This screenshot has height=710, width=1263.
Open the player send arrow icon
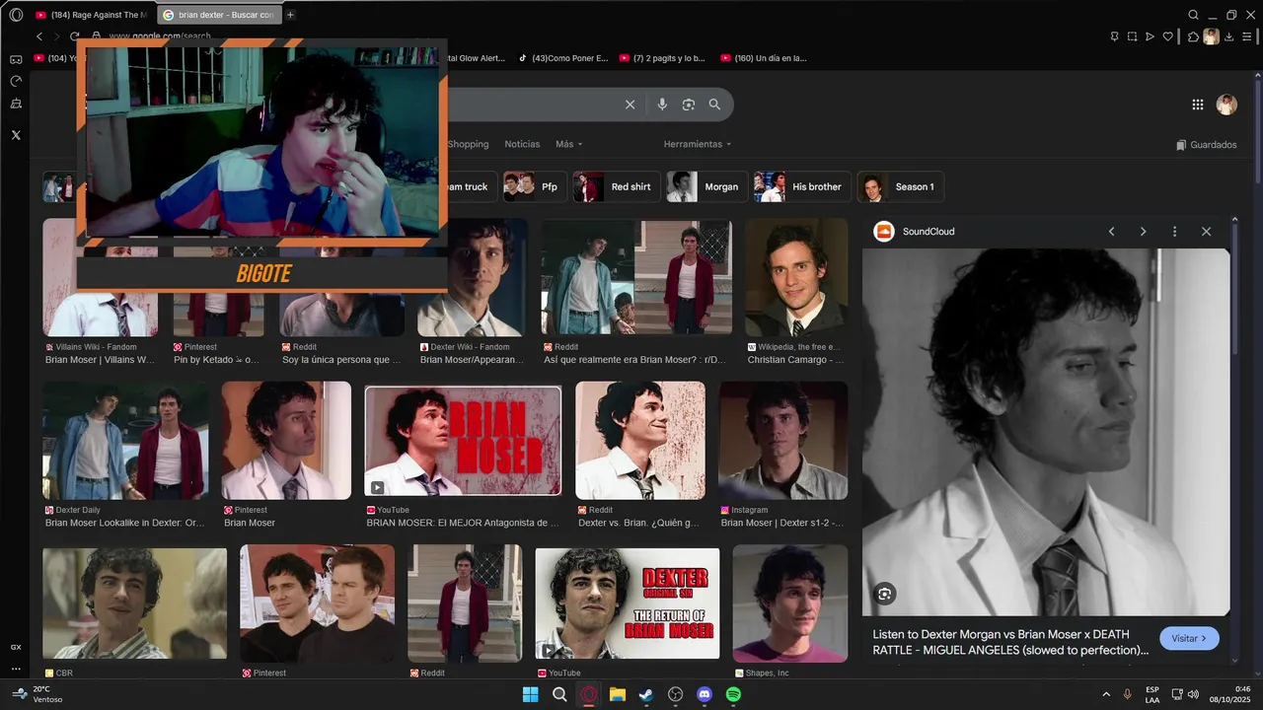(x=1150, y=36)
